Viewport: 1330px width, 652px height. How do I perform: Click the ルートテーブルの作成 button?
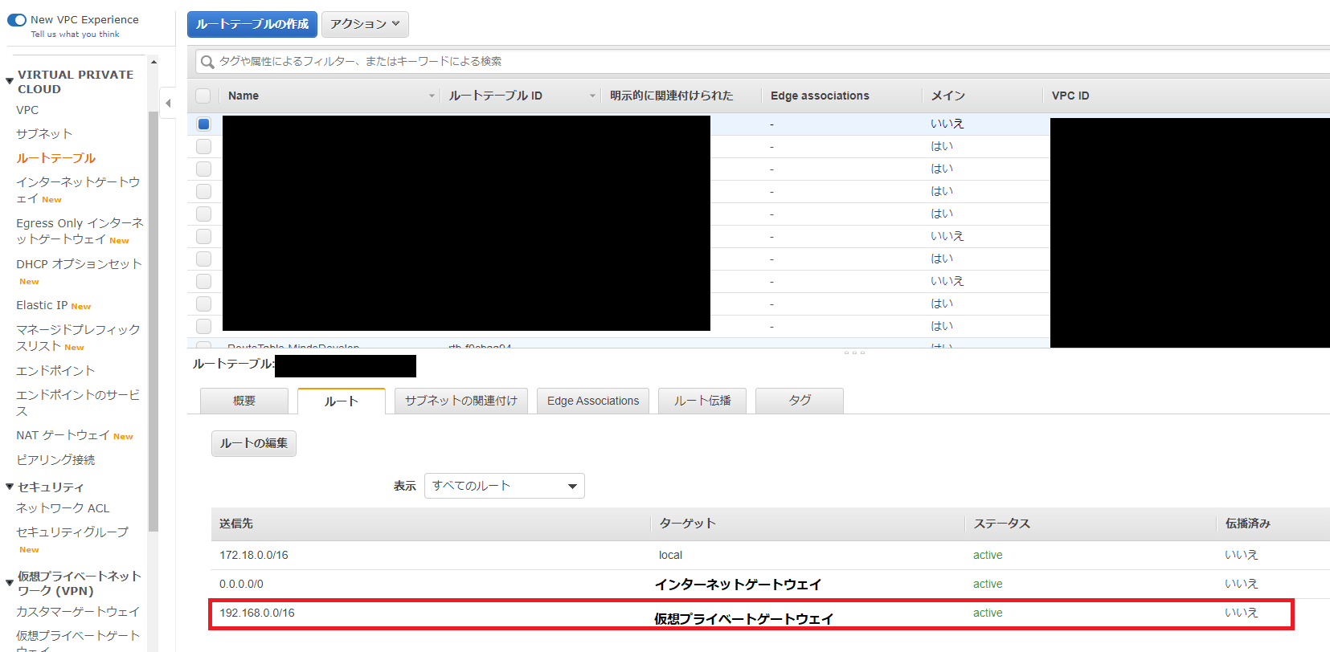[252, 24]
